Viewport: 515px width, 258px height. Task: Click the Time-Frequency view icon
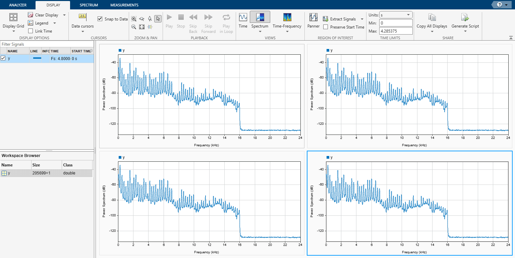coord(287,17)
